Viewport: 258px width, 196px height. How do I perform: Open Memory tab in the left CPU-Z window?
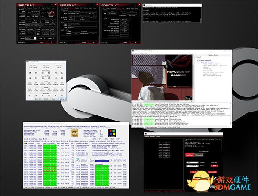click(x=35, y=8)
